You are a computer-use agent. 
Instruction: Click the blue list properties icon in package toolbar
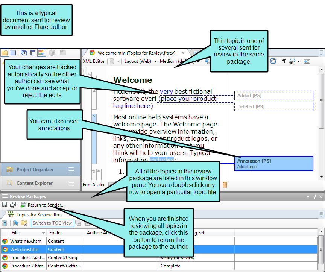pos(5,223)
